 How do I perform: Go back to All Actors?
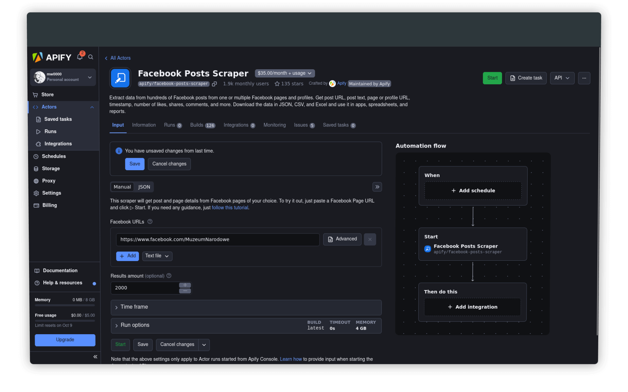coord(118,58)
